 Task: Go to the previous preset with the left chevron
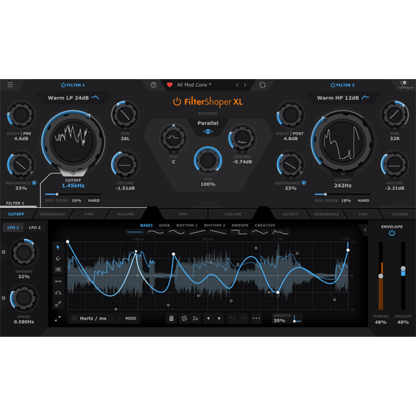(x=237, y=85)
